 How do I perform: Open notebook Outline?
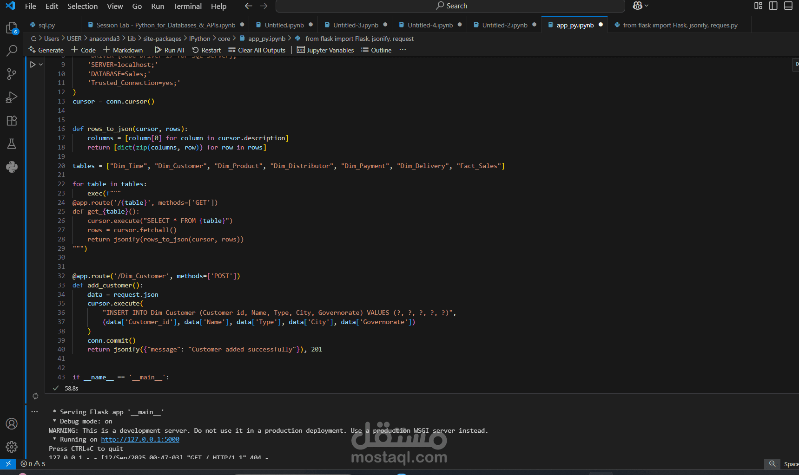pyautogui.click(x=376, y=50)
